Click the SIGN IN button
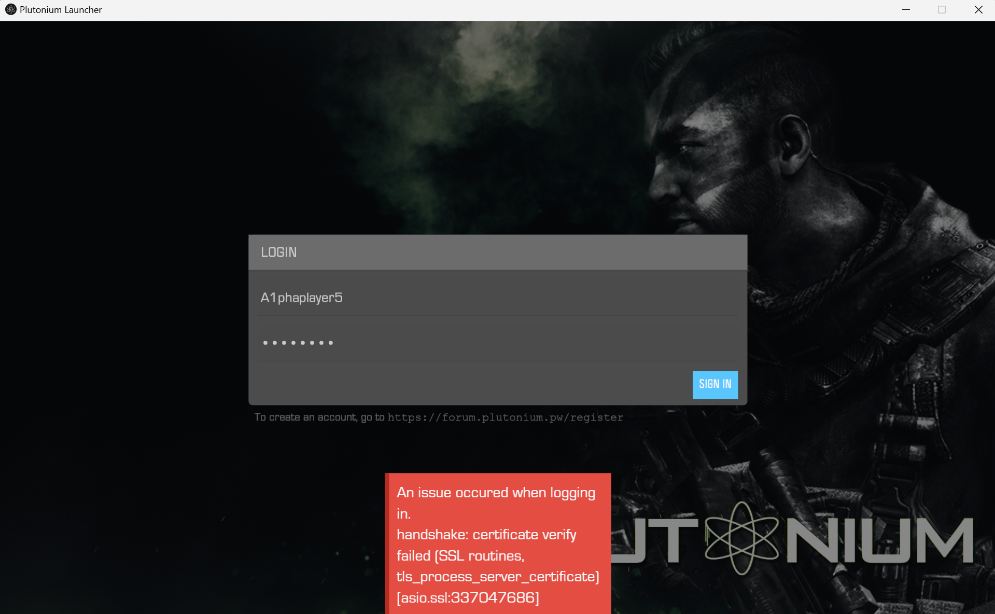The height and width of the screenshot is (614, 995). click(x=715, y=384)
